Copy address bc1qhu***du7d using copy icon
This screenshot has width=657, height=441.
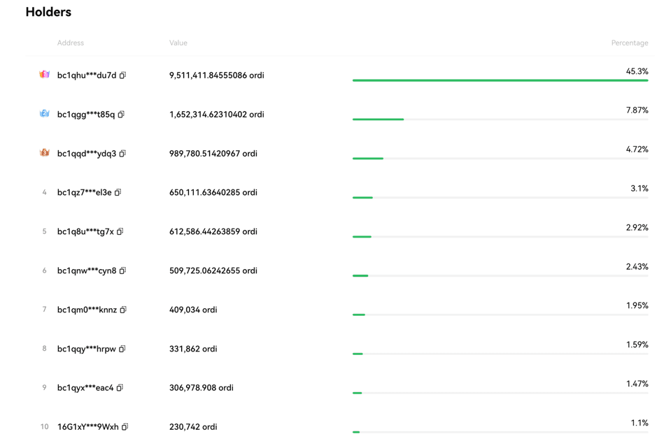pos(122,75)
